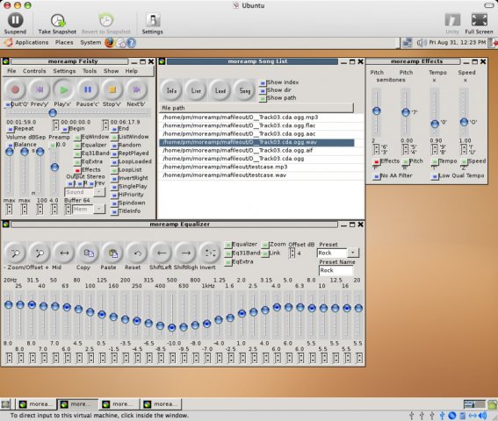Click the Offset dB stepper in Equalizer
Screen dimensions: 498x421
pyautogui.click(x=292, y=253)
